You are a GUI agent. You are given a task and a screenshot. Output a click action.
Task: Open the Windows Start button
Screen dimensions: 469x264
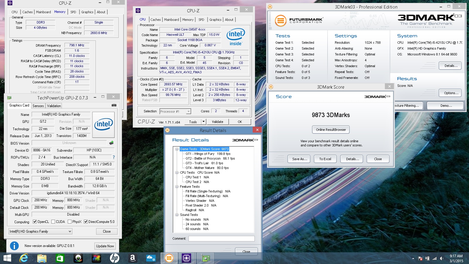pos(7,258)
